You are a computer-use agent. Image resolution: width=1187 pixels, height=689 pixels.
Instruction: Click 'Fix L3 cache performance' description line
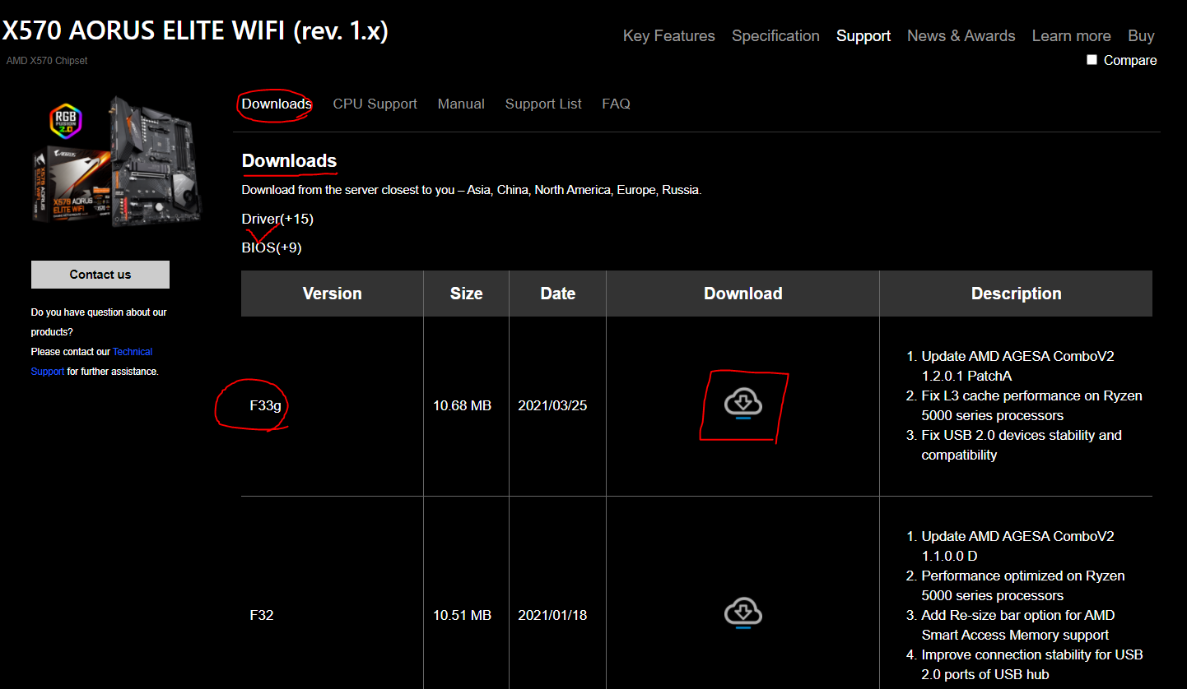[1031, 405]
